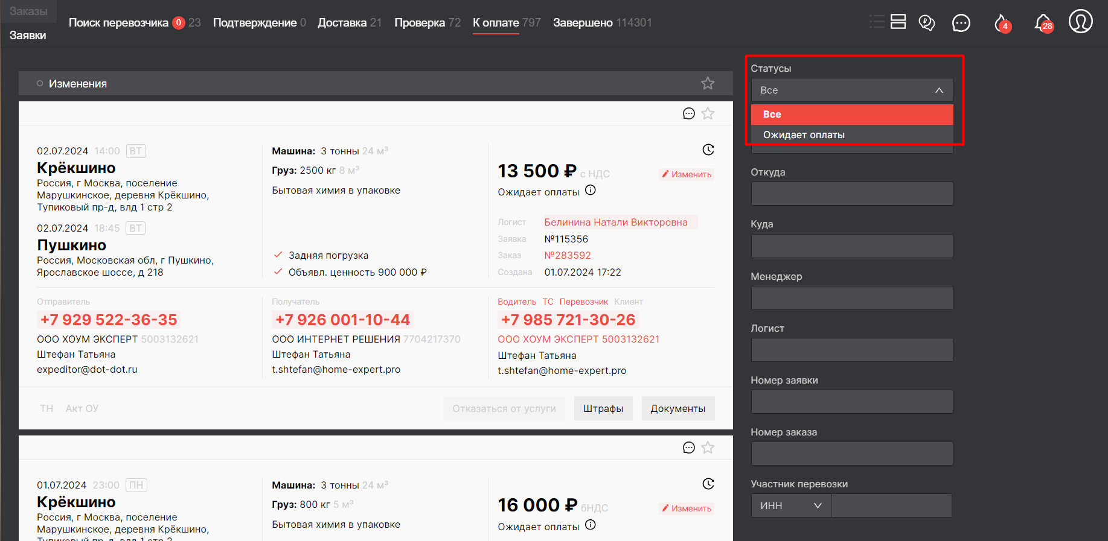The width and height of the screenshot is (1108, 541).
Task: Open hot offers flame icon
Action: [x=1002, y=24]
